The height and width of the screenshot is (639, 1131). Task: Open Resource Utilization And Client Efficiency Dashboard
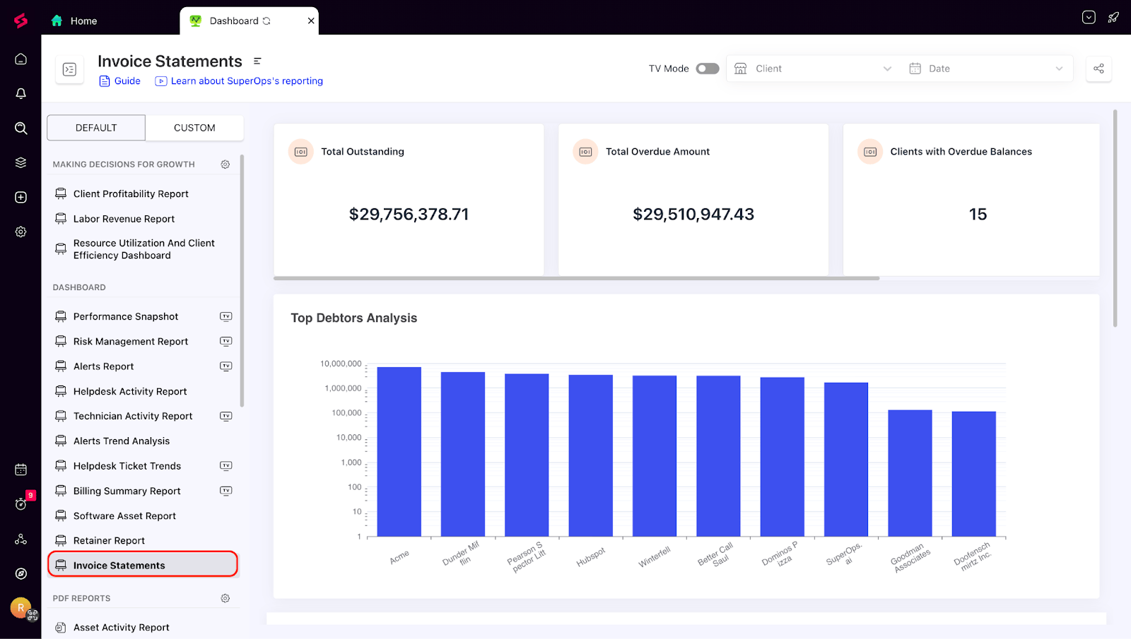tap(144, 249)
